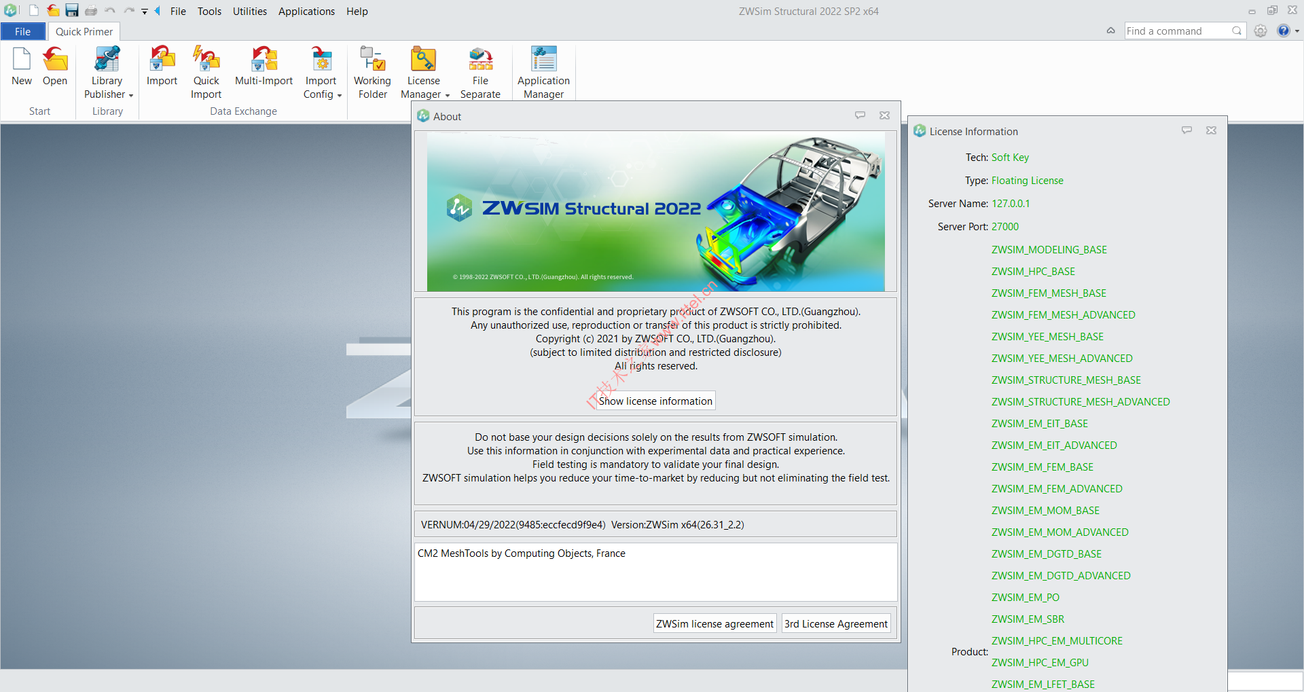The width and height of the screenshot is (1304, 692).
Task: Click the Floating License type value
Action: (1027, 181)
